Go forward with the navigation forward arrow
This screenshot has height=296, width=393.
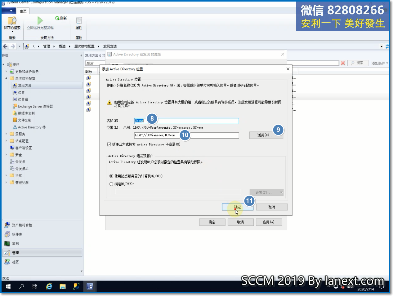point(13,46)
